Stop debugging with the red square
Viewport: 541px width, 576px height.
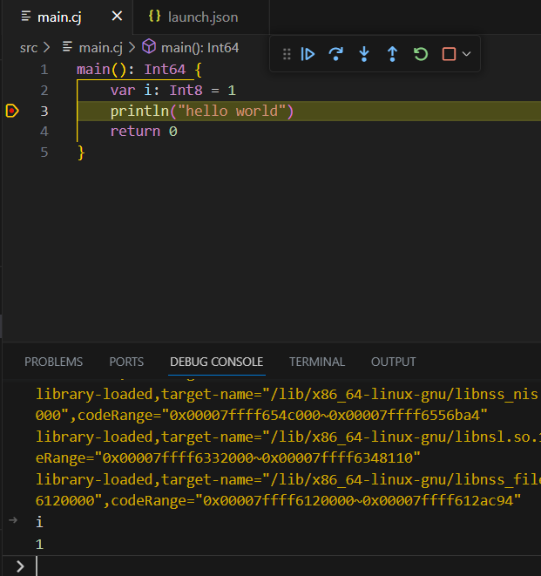click(x=449, y=54)
